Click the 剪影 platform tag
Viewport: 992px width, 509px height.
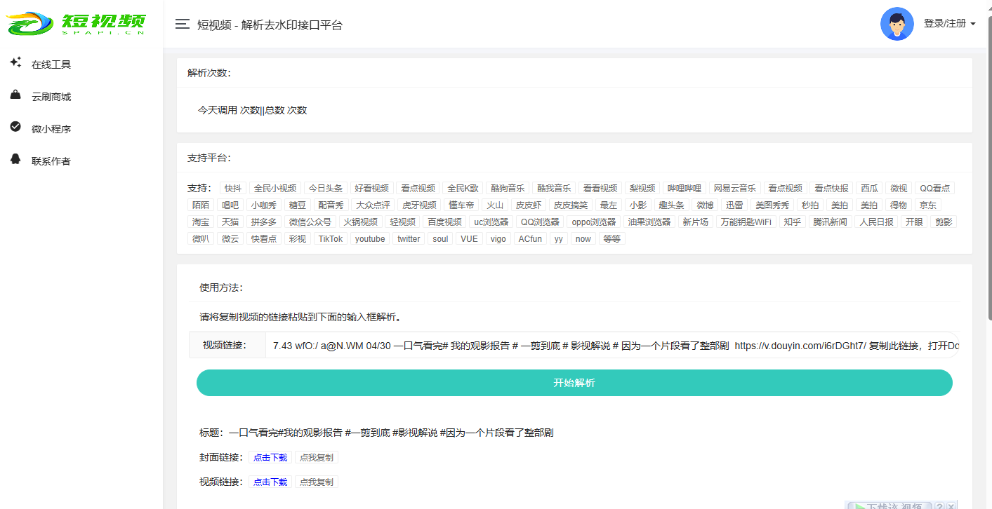point(944,222)
